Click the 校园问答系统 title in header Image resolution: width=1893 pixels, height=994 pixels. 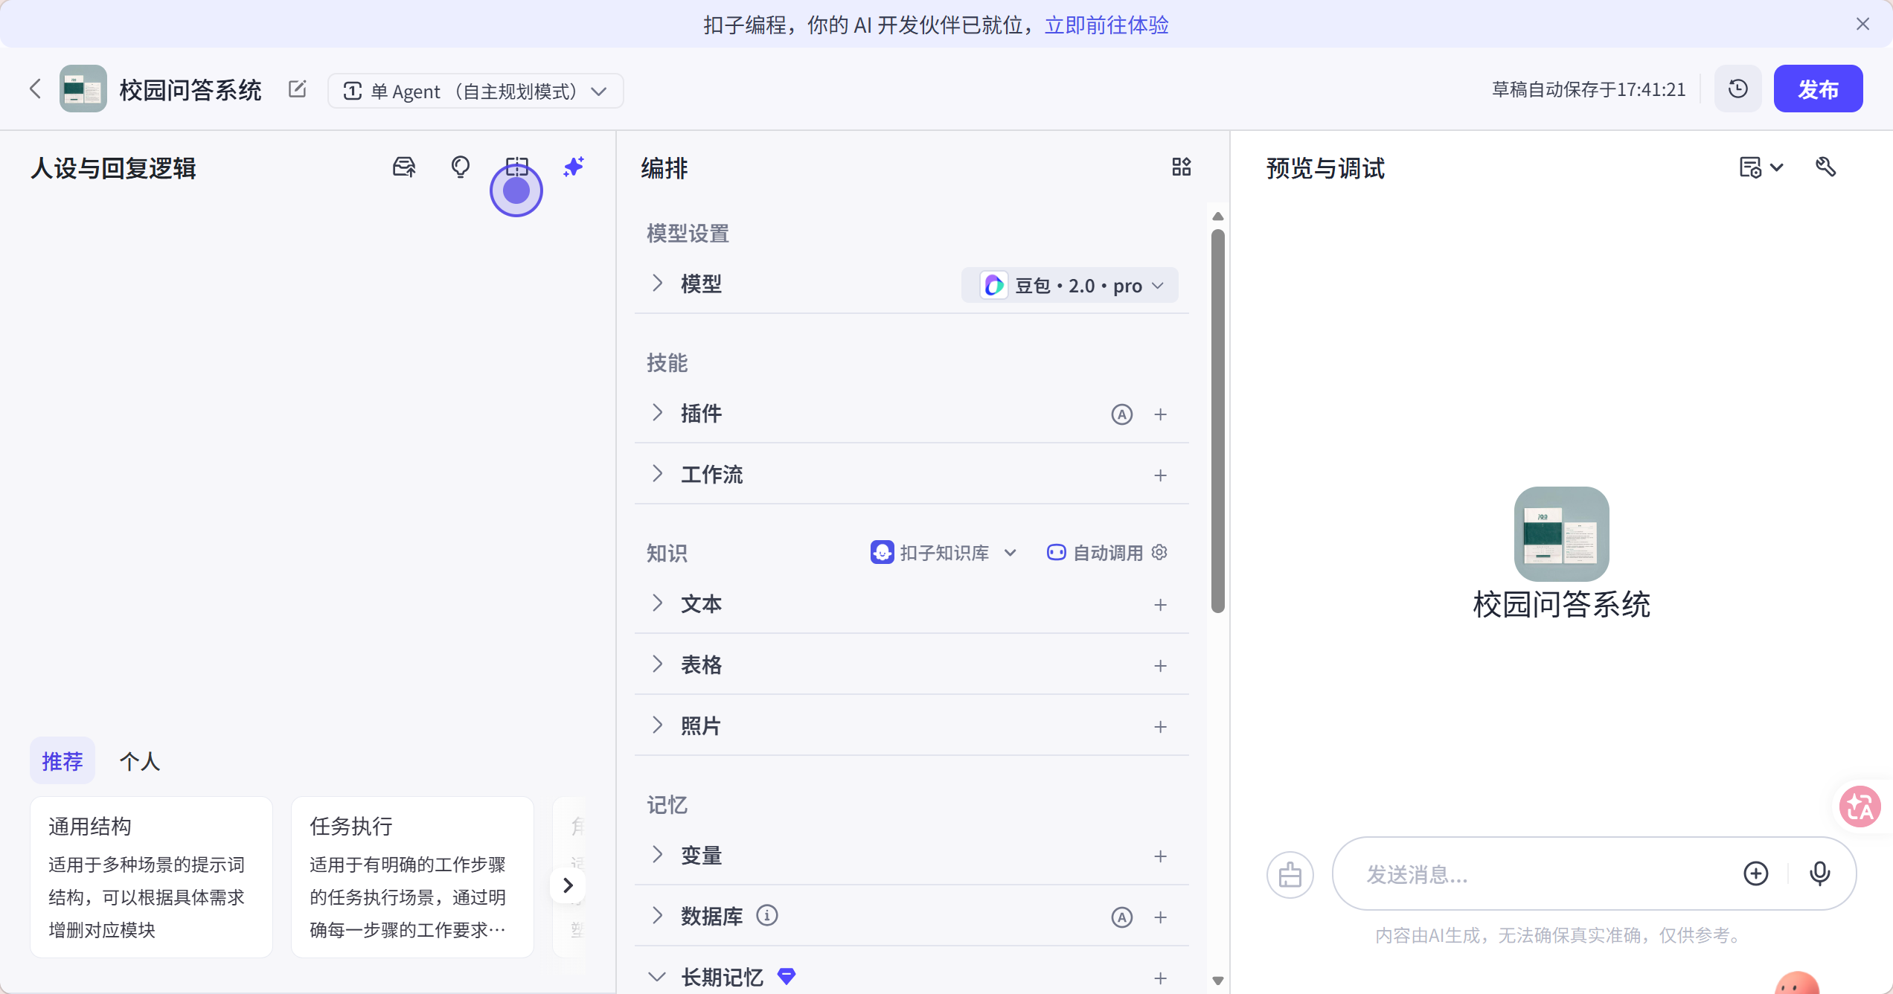[x=190, y=89]
